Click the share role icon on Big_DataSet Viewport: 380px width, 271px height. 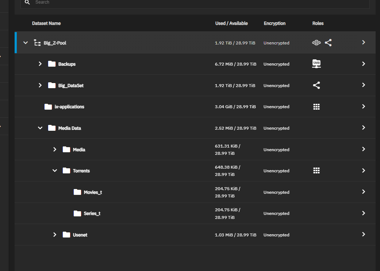tap(316, 85)
